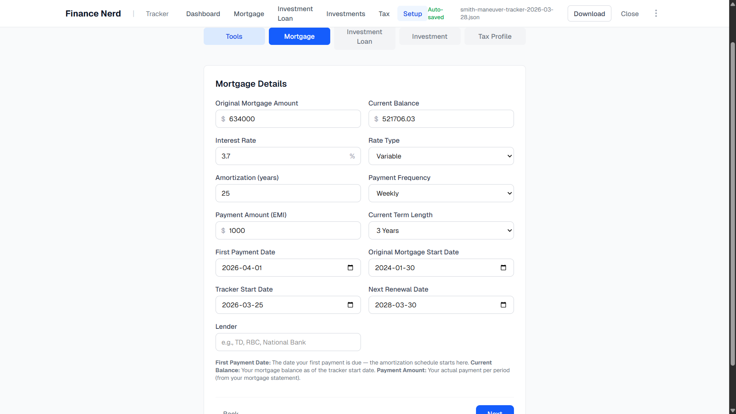Switch to the Tracker section
The image size is (736, 414).
[157, 13]
